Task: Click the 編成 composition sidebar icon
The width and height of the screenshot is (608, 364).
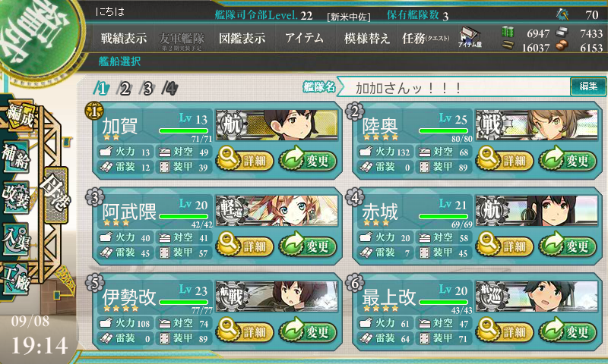Action: pyautogui.click(x=20, y=115)
